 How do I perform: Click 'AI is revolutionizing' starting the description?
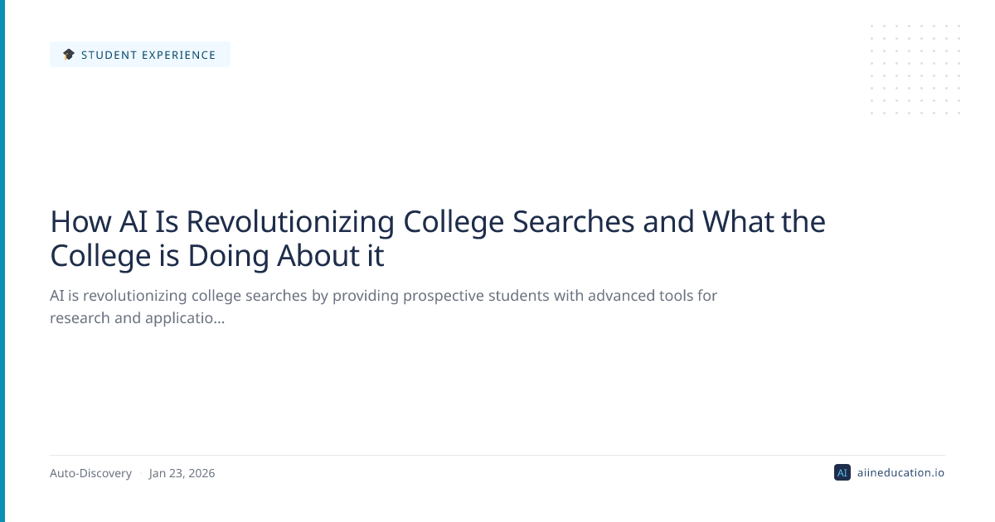pyautogui.click(x=119, y=295)
